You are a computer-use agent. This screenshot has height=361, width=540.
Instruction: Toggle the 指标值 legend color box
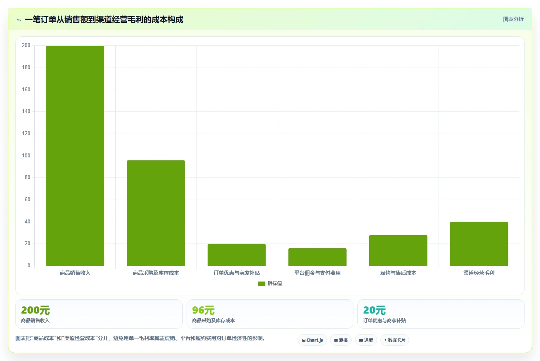pyautogui.click(x=261, y=284)
